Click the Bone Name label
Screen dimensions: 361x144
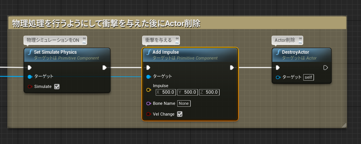pyautogui.click(x=164, y=103)
